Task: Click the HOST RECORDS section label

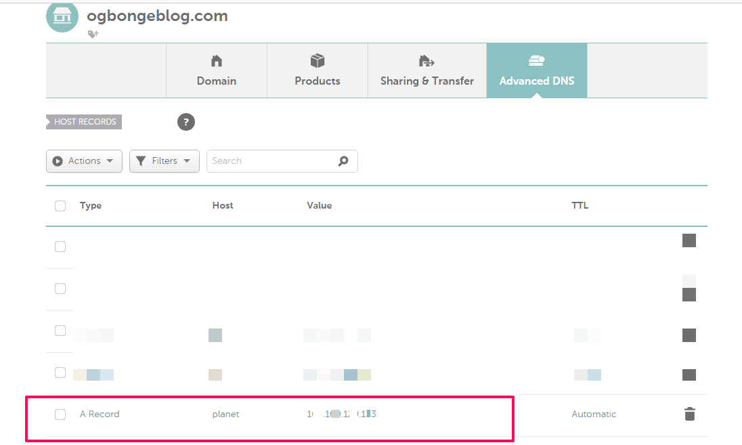Action: [84, 122]
